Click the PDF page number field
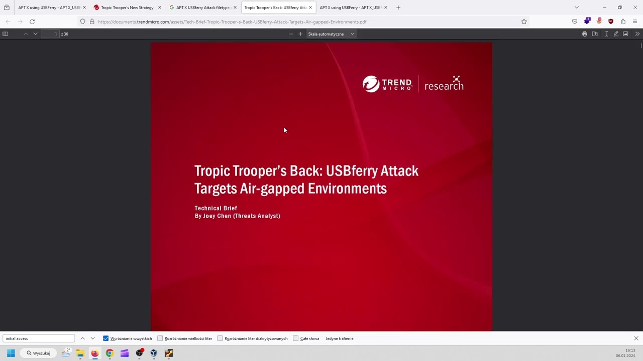This screenshot has width=643, height=361. (x=51, y=34)
